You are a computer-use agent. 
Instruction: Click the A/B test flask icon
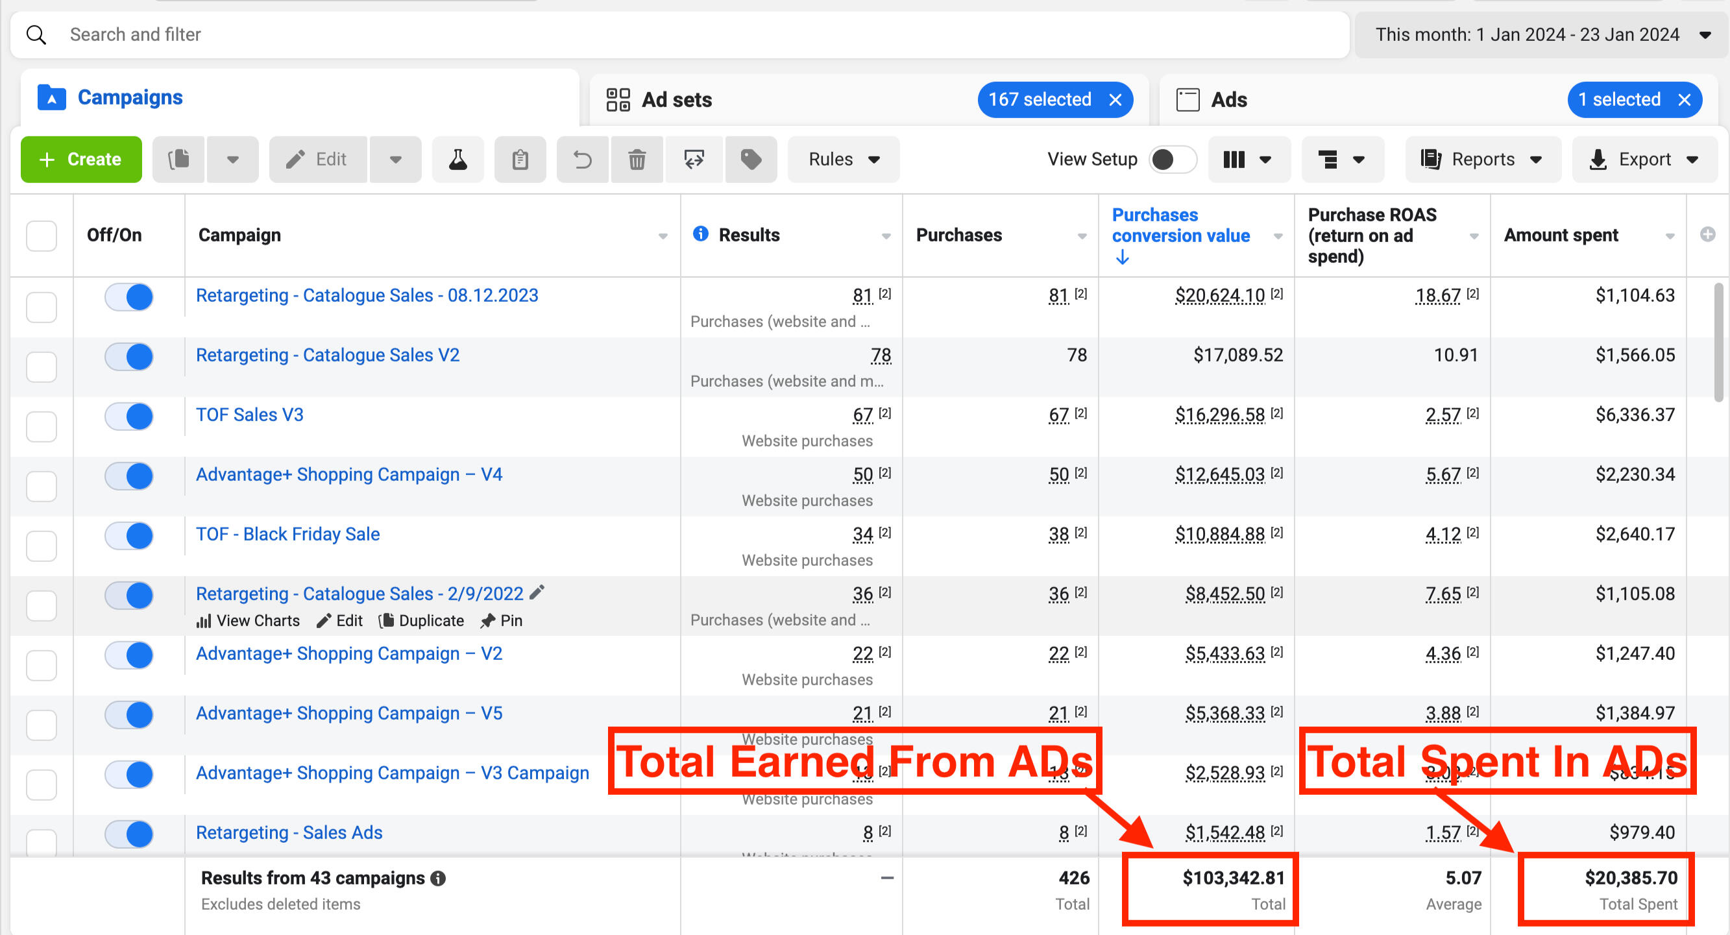(457, 159)
